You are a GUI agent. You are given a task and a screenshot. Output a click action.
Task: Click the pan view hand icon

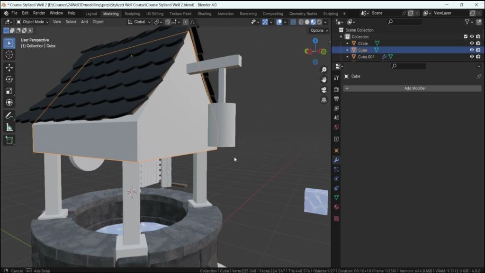[x=324, y=79]
